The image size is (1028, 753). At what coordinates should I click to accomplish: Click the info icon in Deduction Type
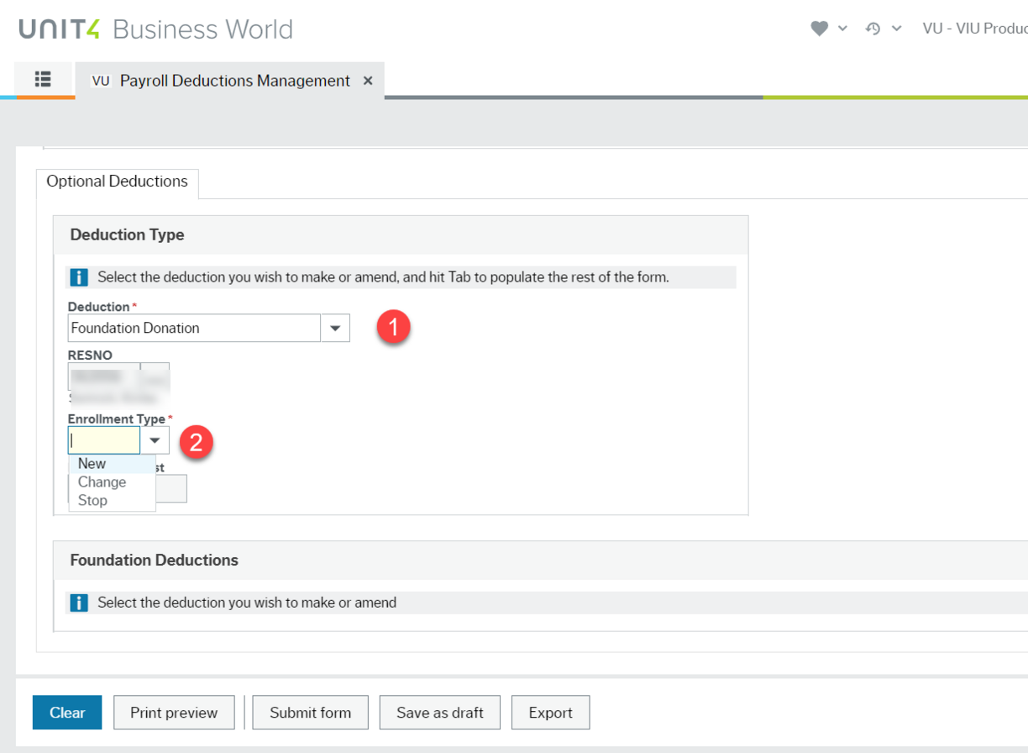click(79, 277)
